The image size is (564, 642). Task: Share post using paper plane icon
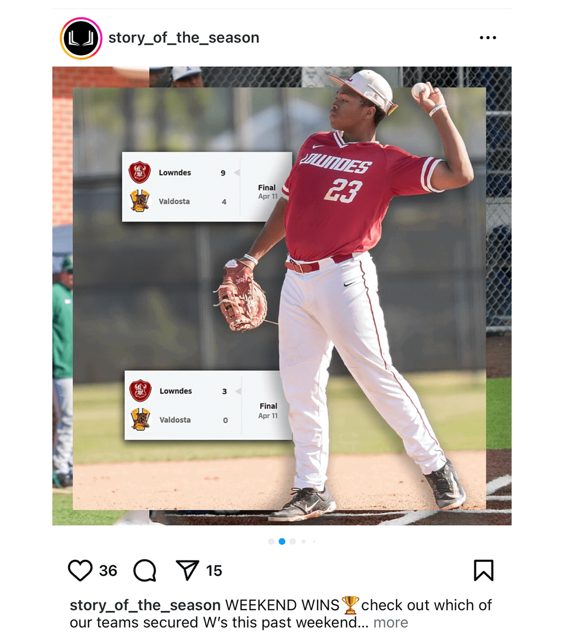click(188, 570)
